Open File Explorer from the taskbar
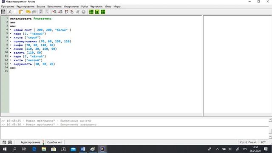This screenshot has width=272, height=153. tap(44, 149)
